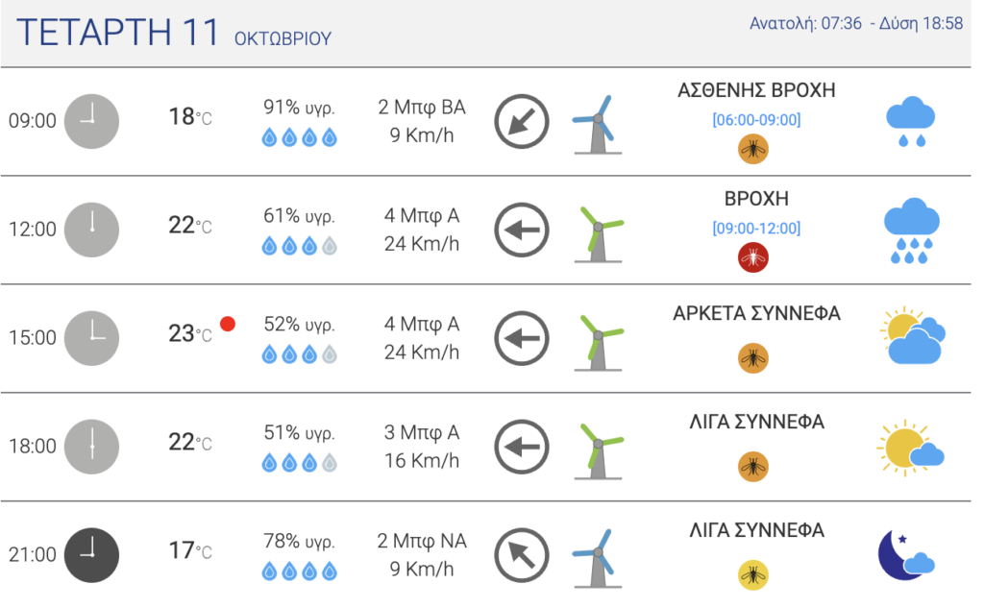Click the sun with clouds icon at 15:00
This screenshot has height=608, width=984.
click(913, 335)
